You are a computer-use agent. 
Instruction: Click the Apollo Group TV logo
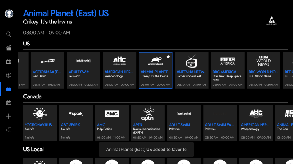(272, 21)
